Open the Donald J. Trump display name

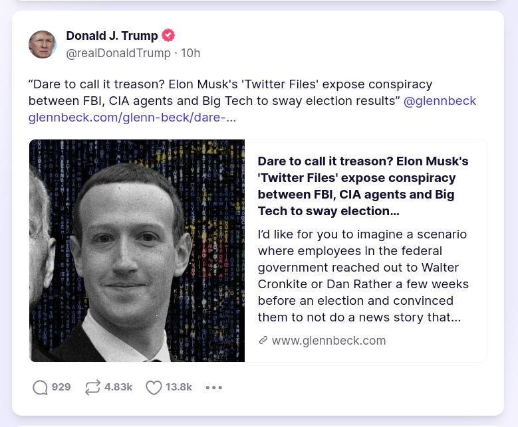point(112,36)
